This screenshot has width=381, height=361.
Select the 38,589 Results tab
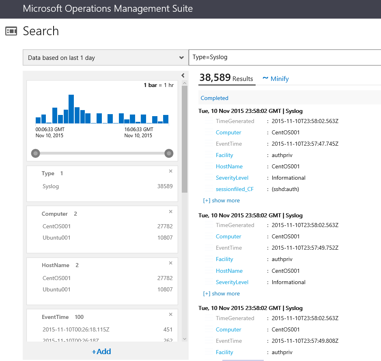pos(226,78)
